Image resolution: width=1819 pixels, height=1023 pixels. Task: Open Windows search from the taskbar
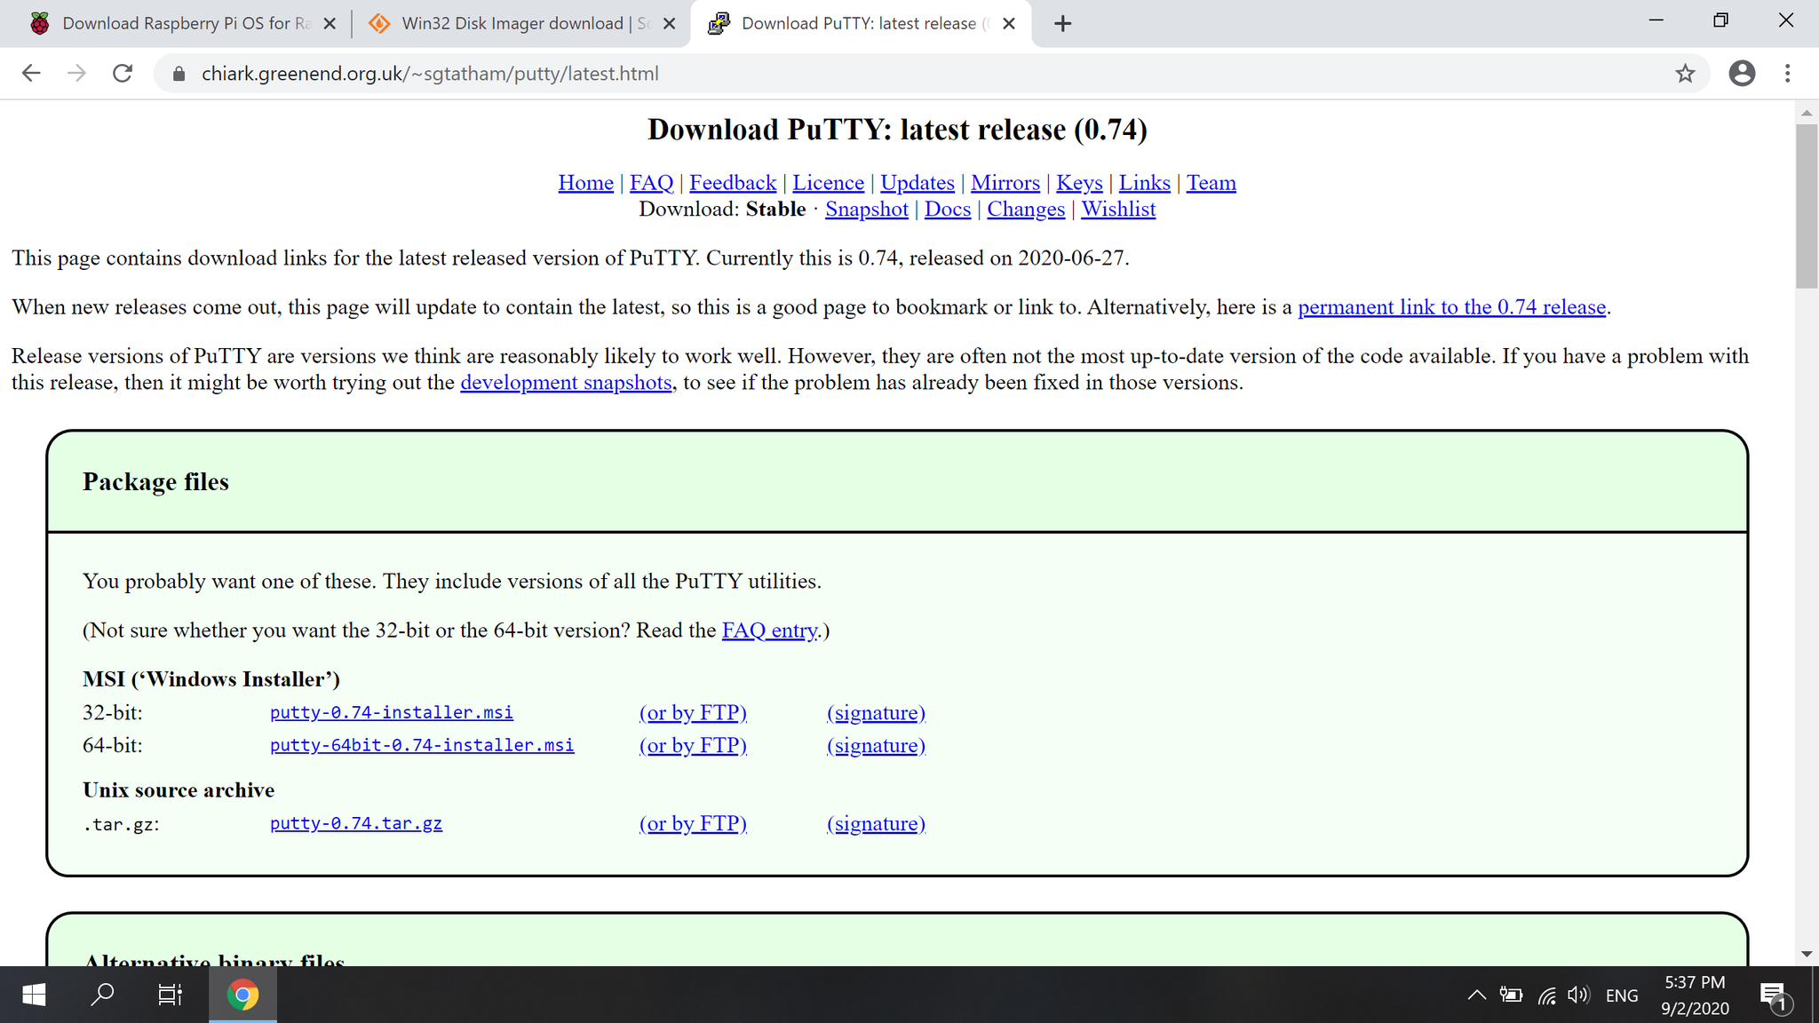(102, 995)
